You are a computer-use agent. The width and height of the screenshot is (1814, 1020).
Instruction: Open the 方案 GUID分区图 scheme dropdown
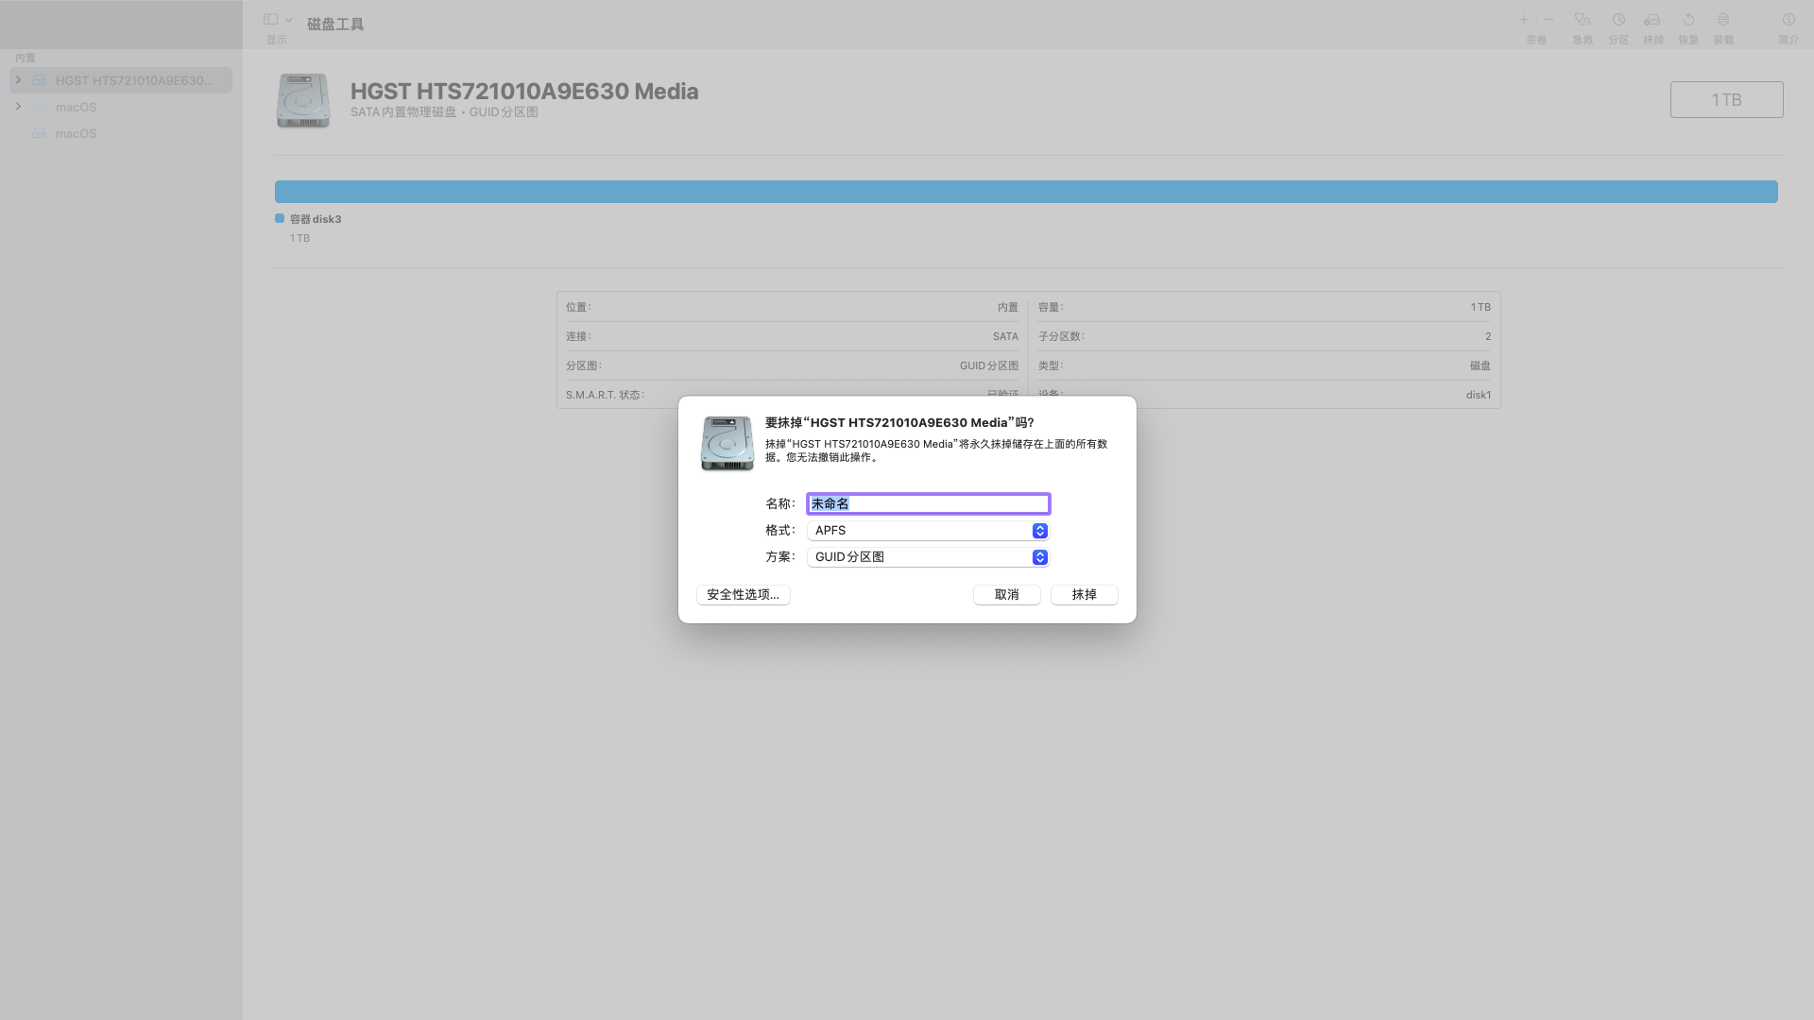pos(928,557)
